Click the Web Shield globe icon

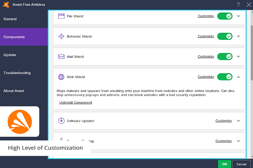[x=61, y=77]
